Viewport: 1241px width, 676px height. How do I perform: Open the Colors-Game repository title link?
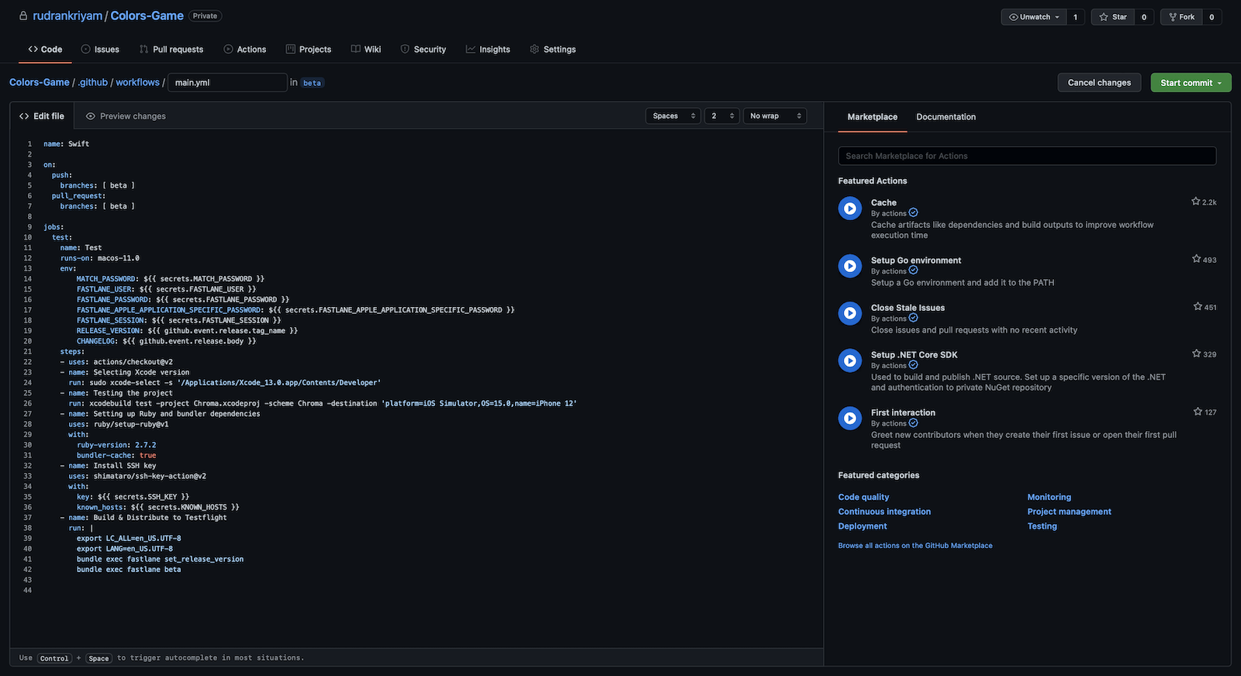(x=147, y=16)
